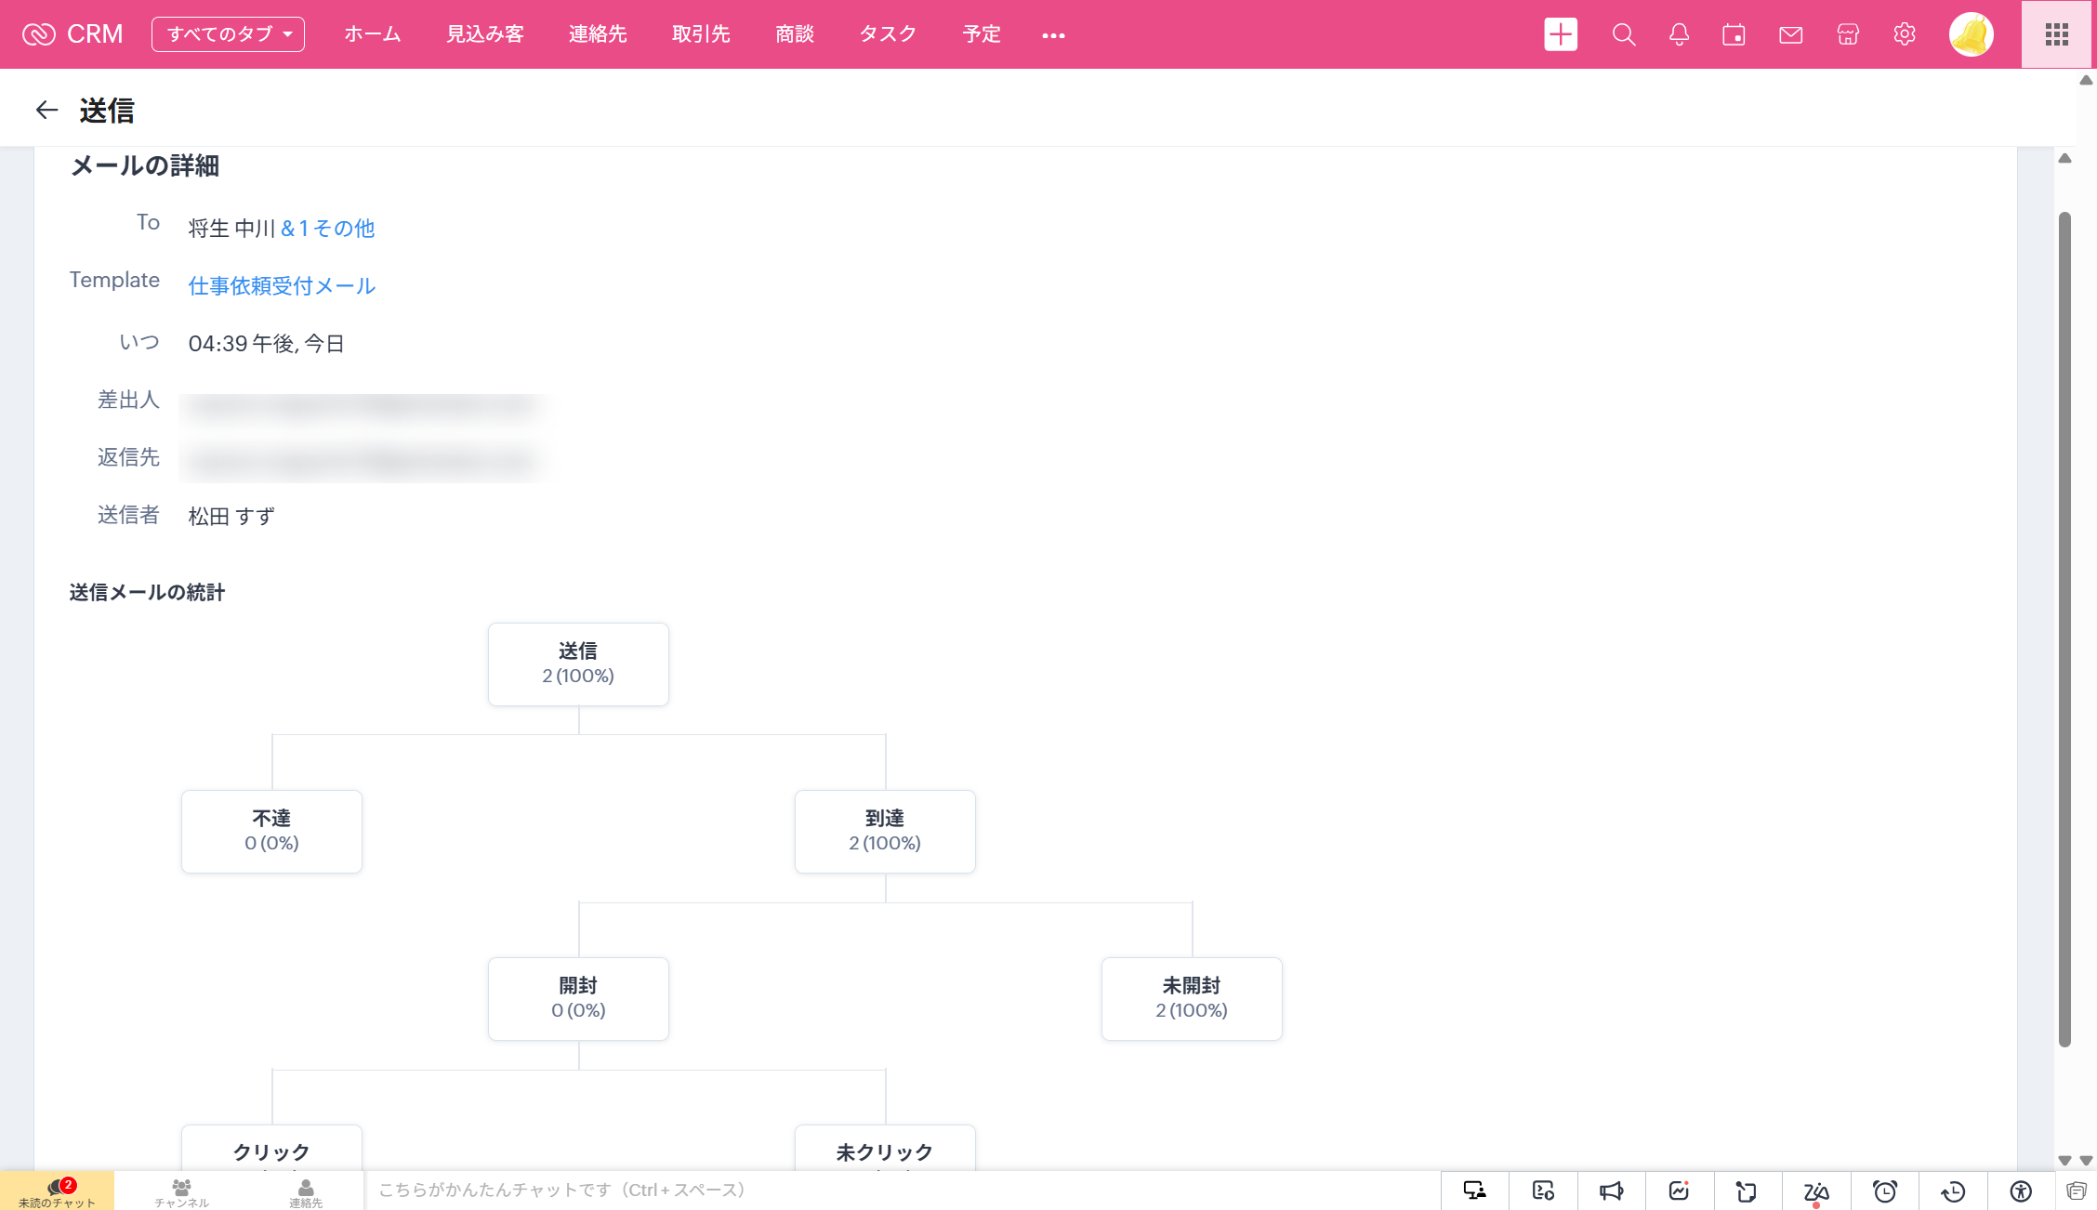2097x1210 pixels.
Task: Click the vertical scrollbar thumb
Action: click(2064, 628)
